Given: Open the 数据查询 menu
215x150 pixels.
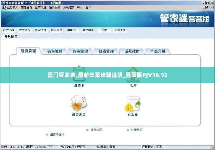Looking at the screenshot, I should [x=27, y=7].
